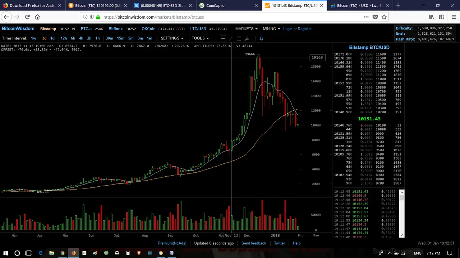Set time interval to 12h
Screen dimensions: 460x258
64,38
